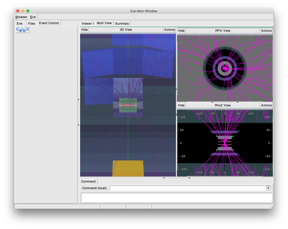Open Actions for the RPhi View
288x229 pixels.
(266, 31)
